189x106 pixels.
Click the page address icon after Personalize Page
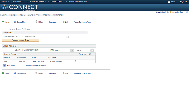187,12
